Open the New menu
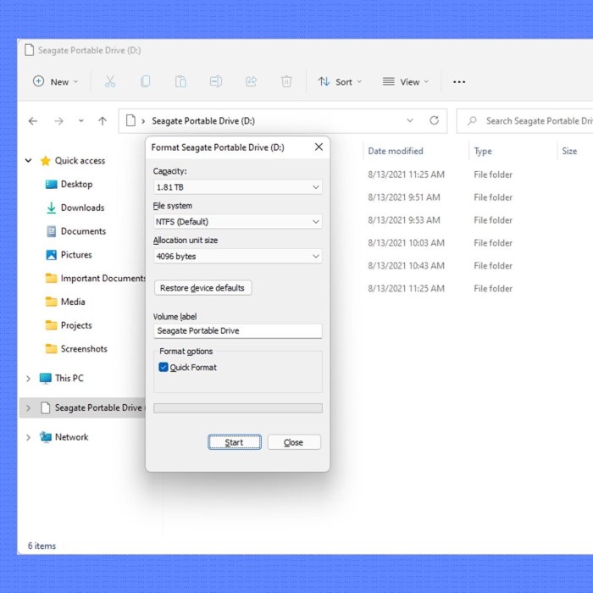Screen dimensions: 593x593 click(x=55, y=81)
